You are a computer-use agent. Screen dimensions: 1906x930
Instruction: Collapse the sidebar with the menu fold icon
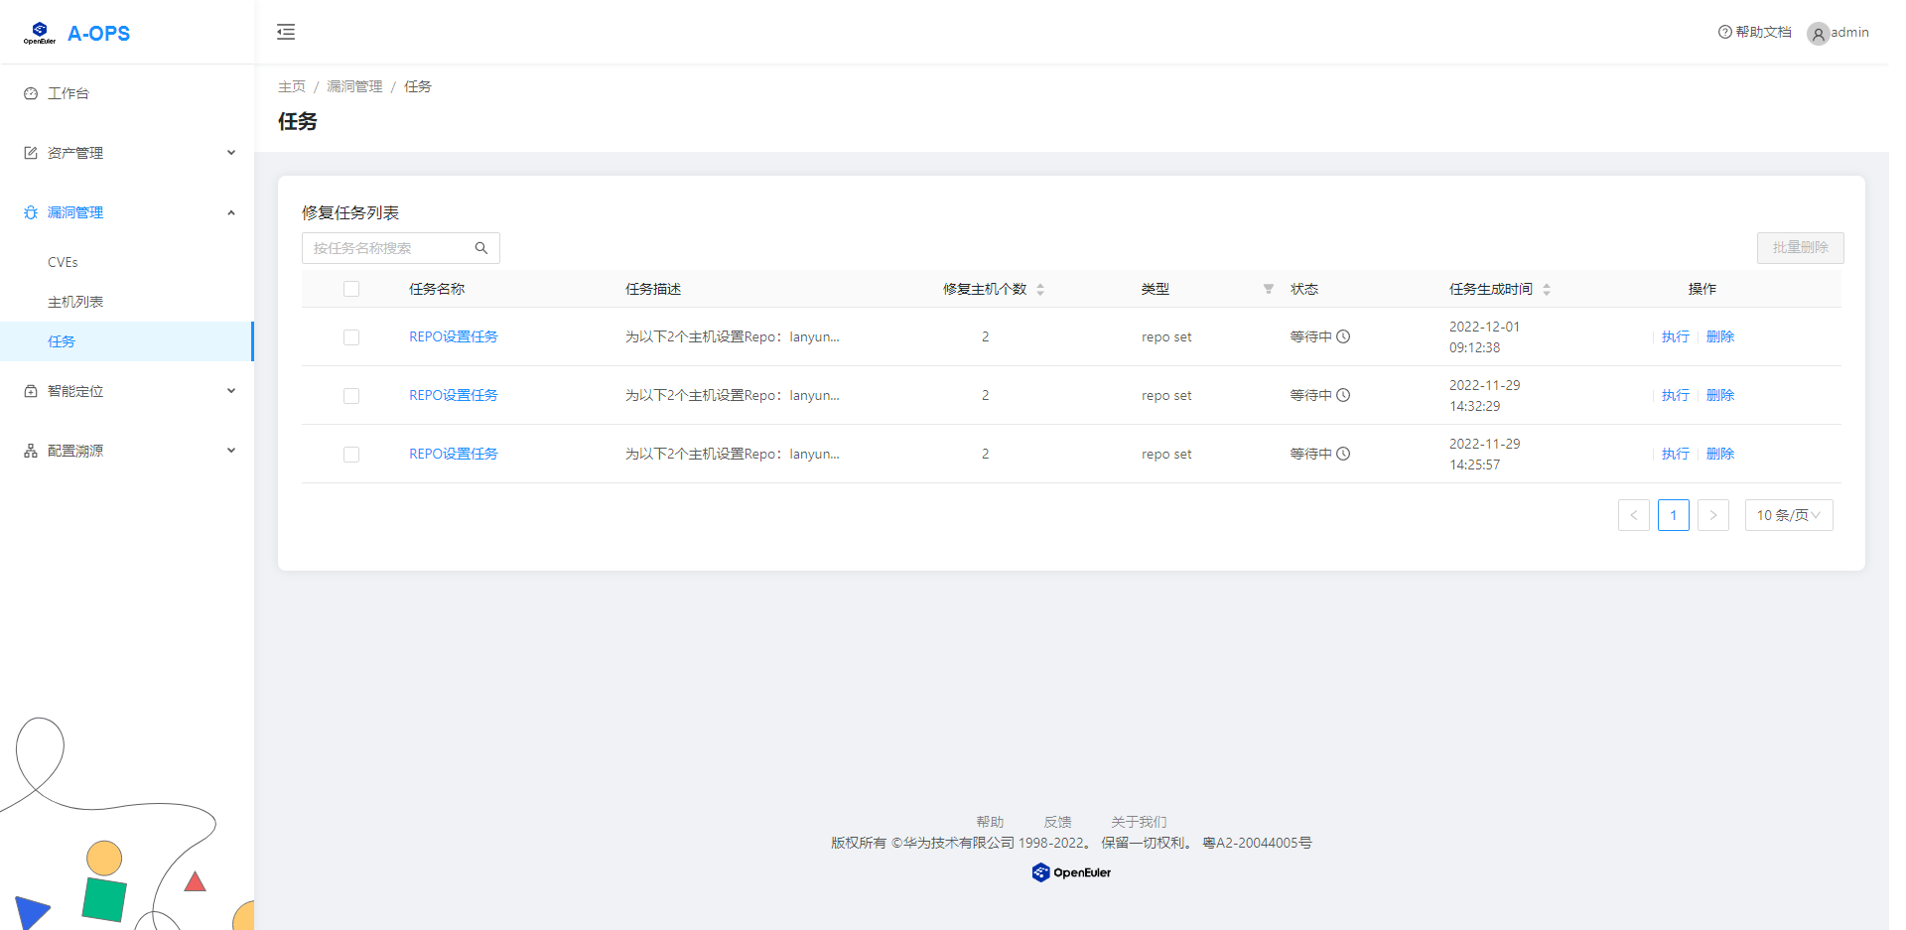coord(286,32)
